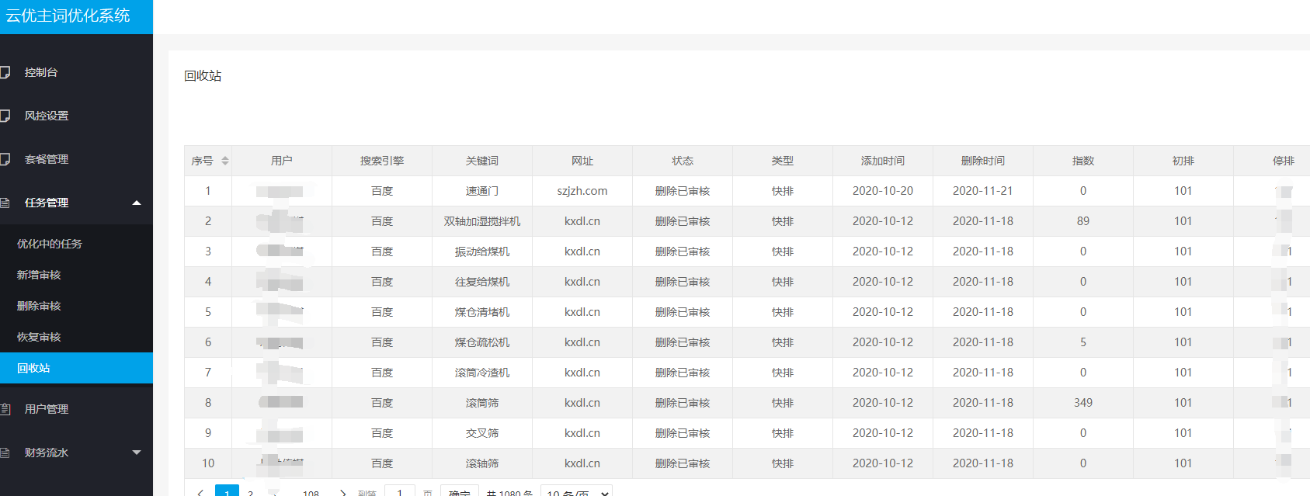
Task: Click the 回收站 page heading
Action: click(x=203, y=75)
